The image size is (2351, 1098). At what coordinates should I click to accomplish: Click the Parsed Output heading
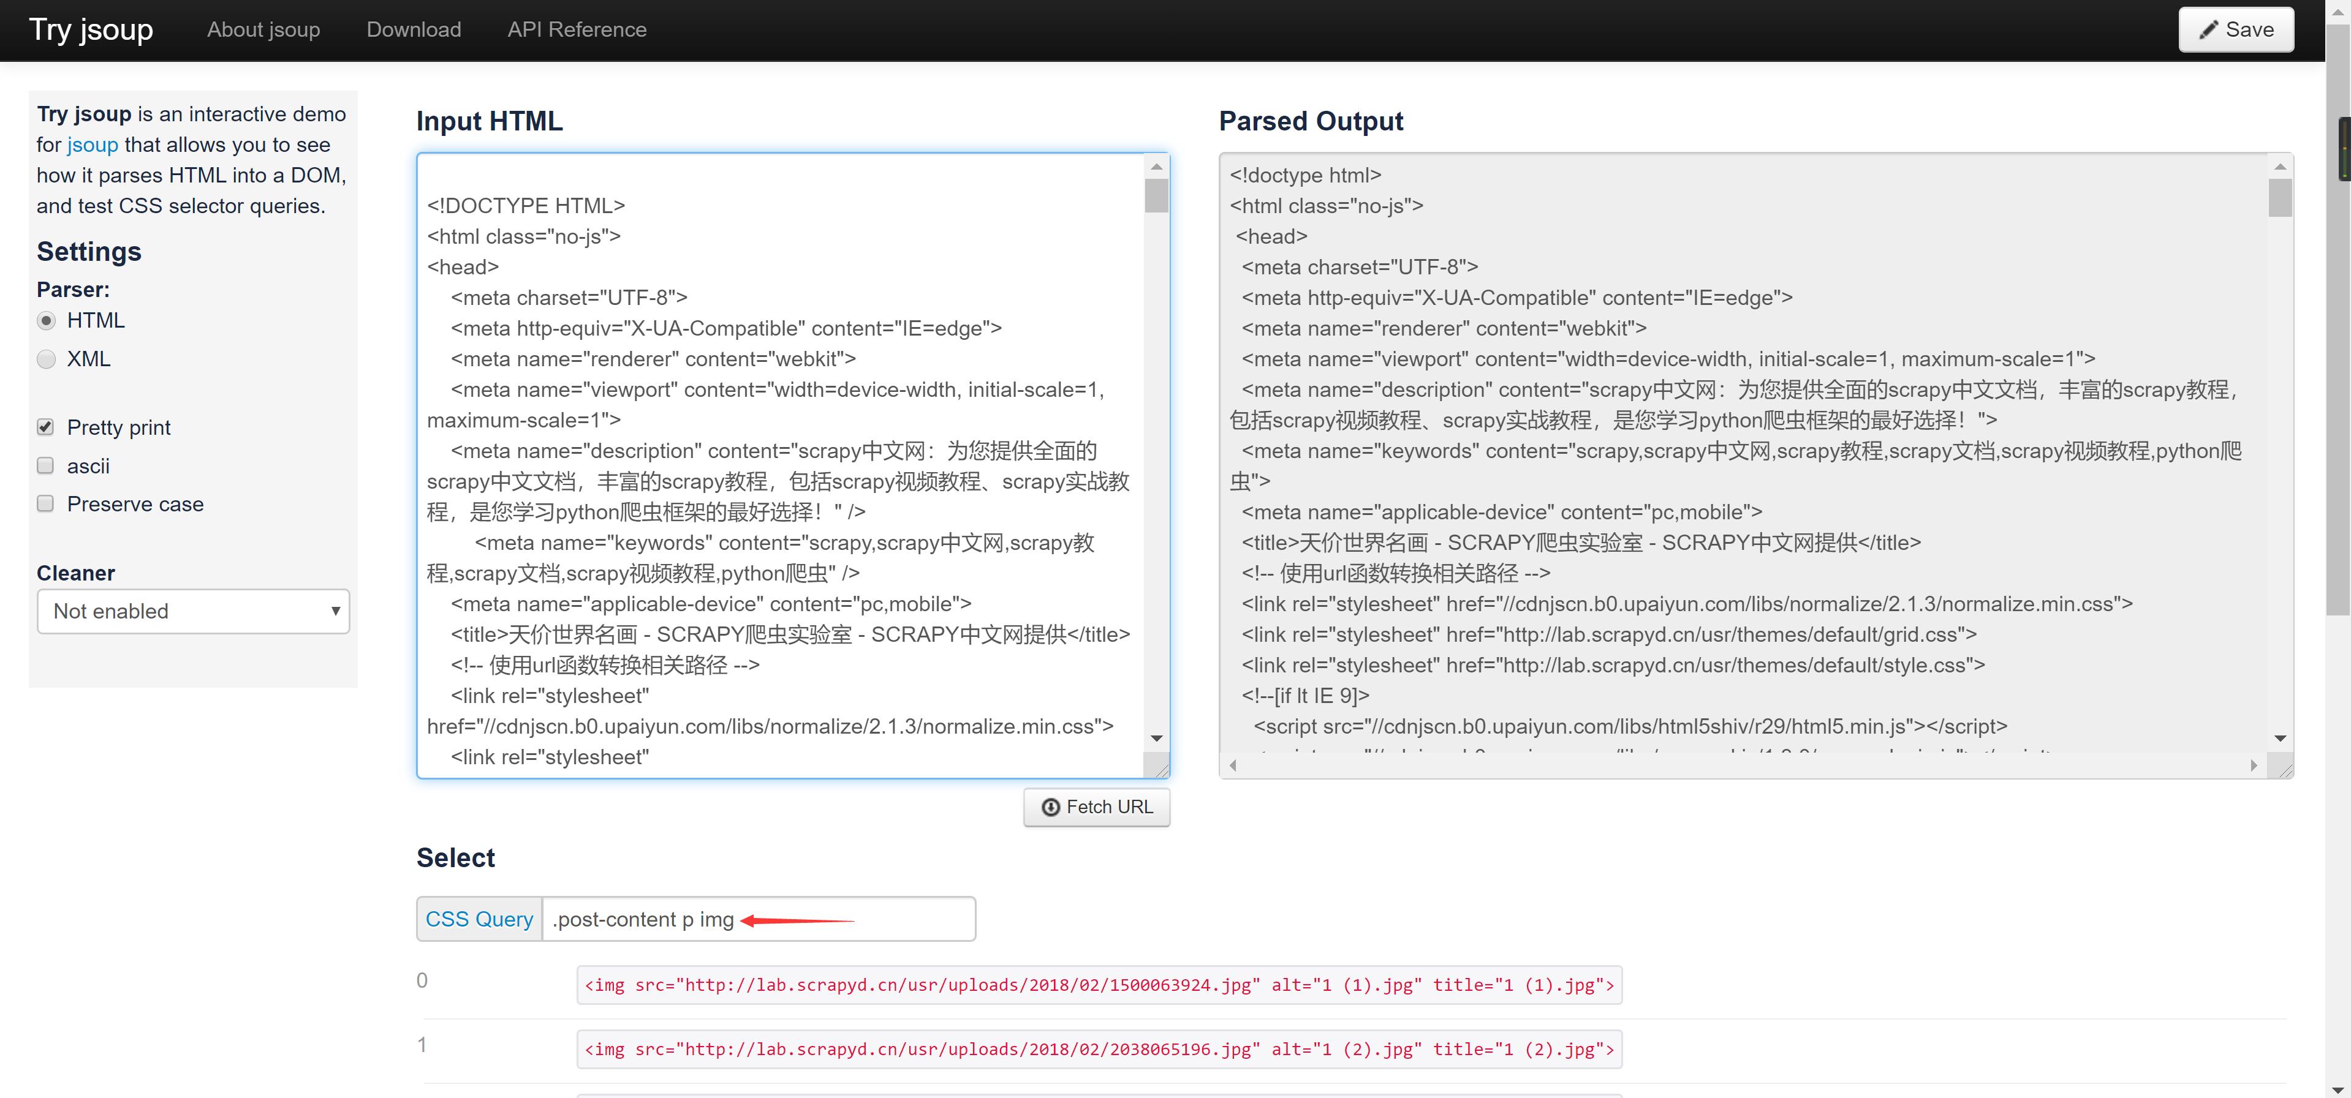[1311, 121]
